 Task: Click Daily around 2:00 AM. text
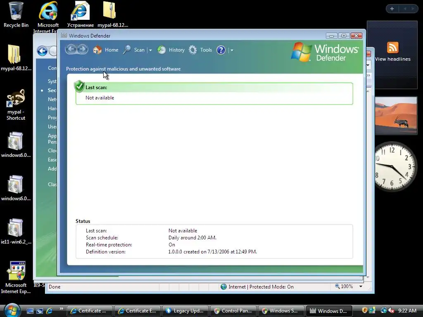pyautogui.click(x=192, y=238)
